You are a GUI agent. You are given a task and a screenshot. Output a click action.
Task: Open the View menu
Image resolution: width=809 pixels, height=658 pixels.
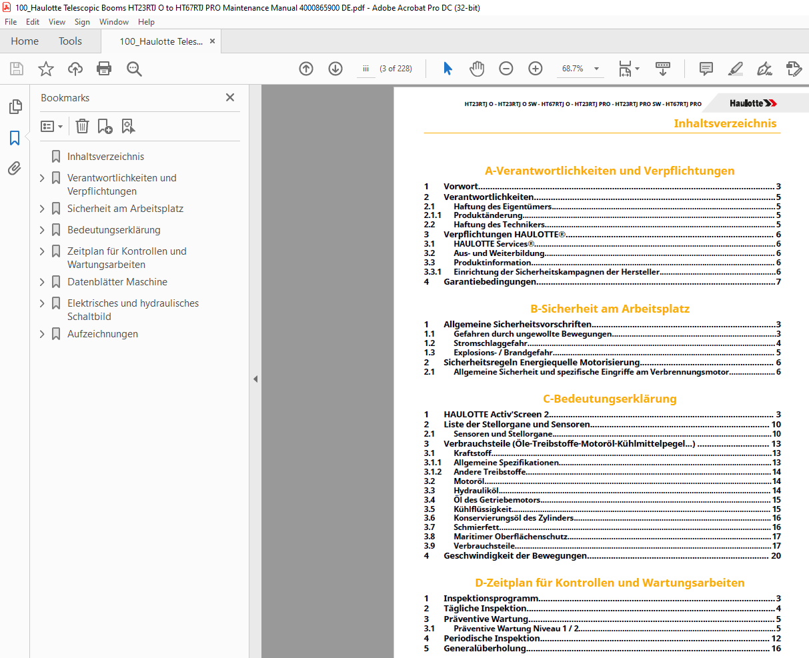pos(57,22)
